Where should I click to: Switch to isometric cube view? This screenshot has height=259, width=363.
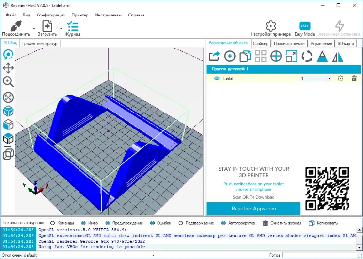[8, 111]
